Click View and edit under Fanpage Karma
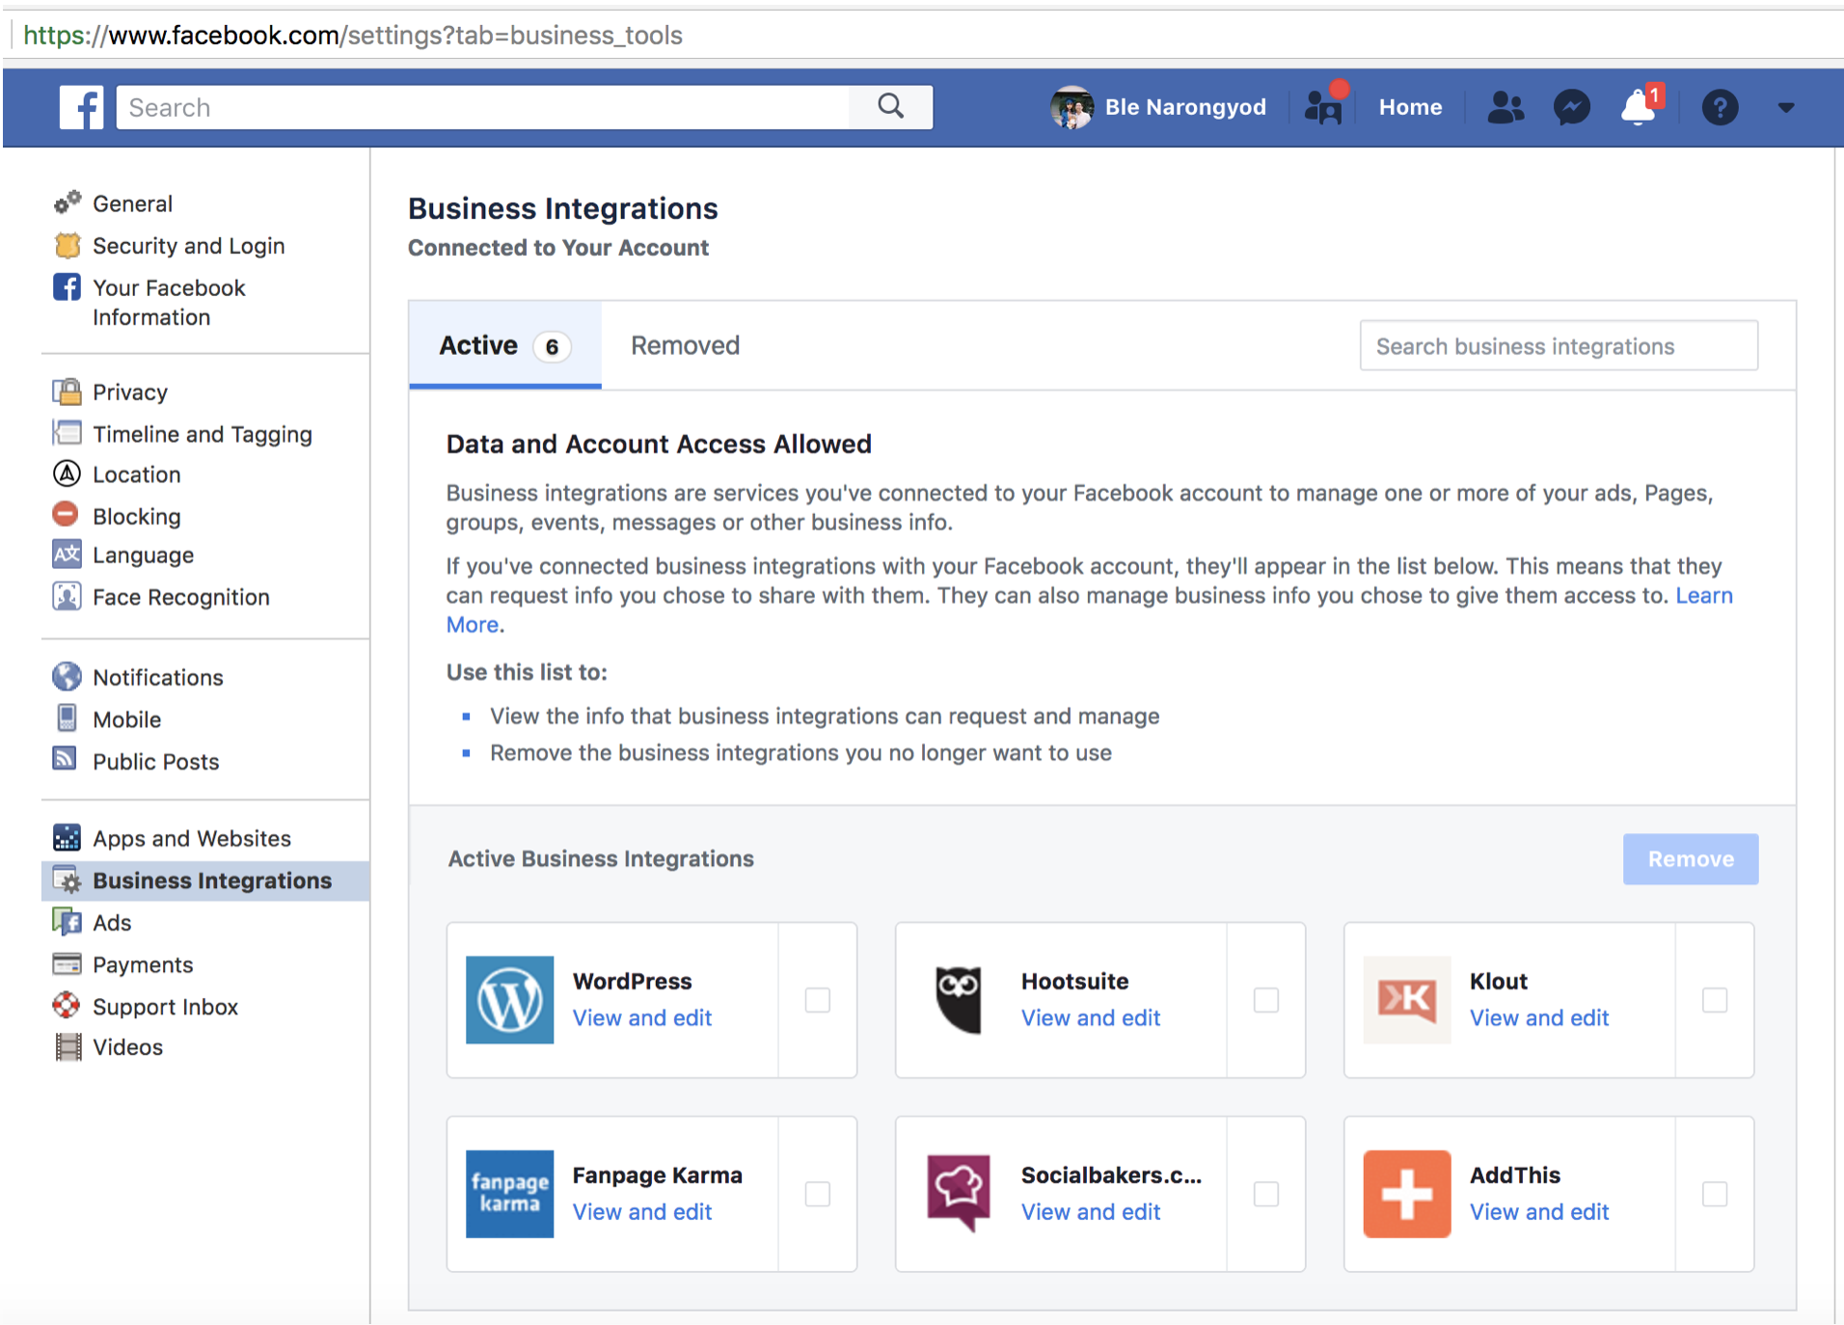 (x=642, y=1211)
